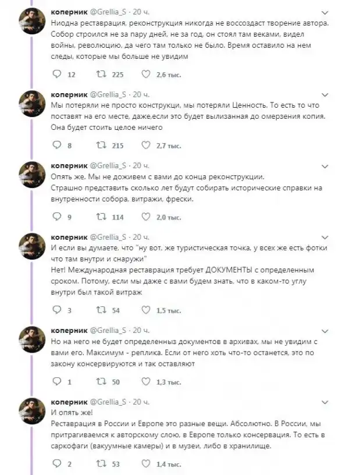Reply to the last tweet with 2 replies
Image resolution: width=349 pixels, height=475 pixels.
click(x=56, y=464)
